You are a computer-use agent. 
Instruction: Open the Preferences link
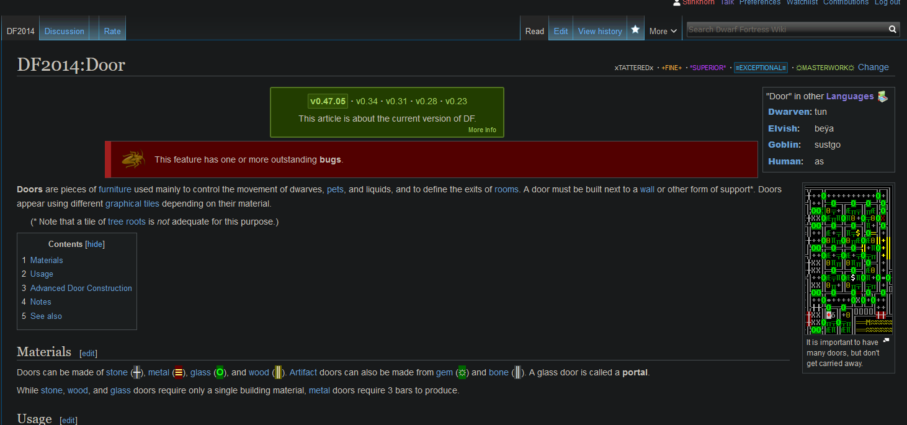760,2
